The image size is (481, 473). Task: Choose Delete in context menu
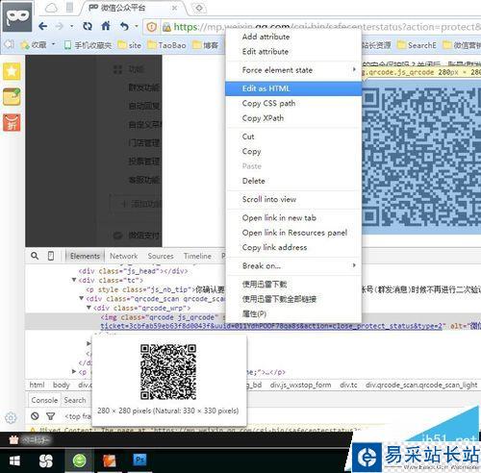tap(293, 181)
